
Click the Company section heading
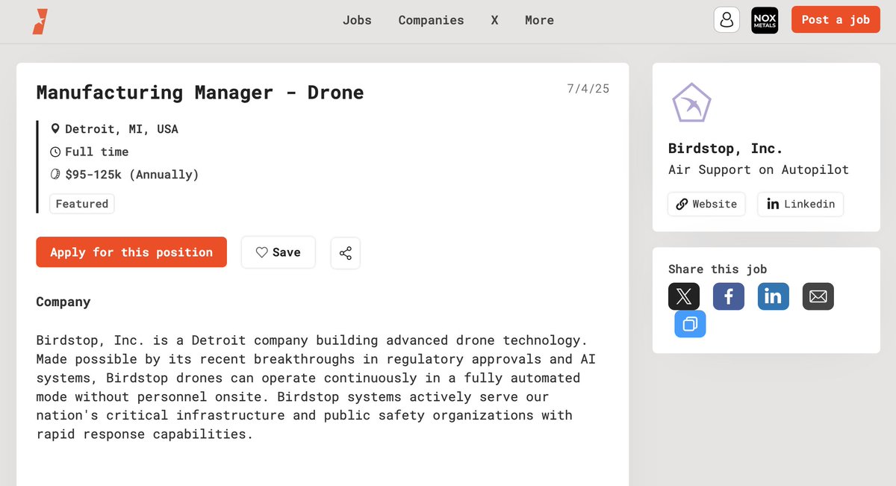(63, 302)
